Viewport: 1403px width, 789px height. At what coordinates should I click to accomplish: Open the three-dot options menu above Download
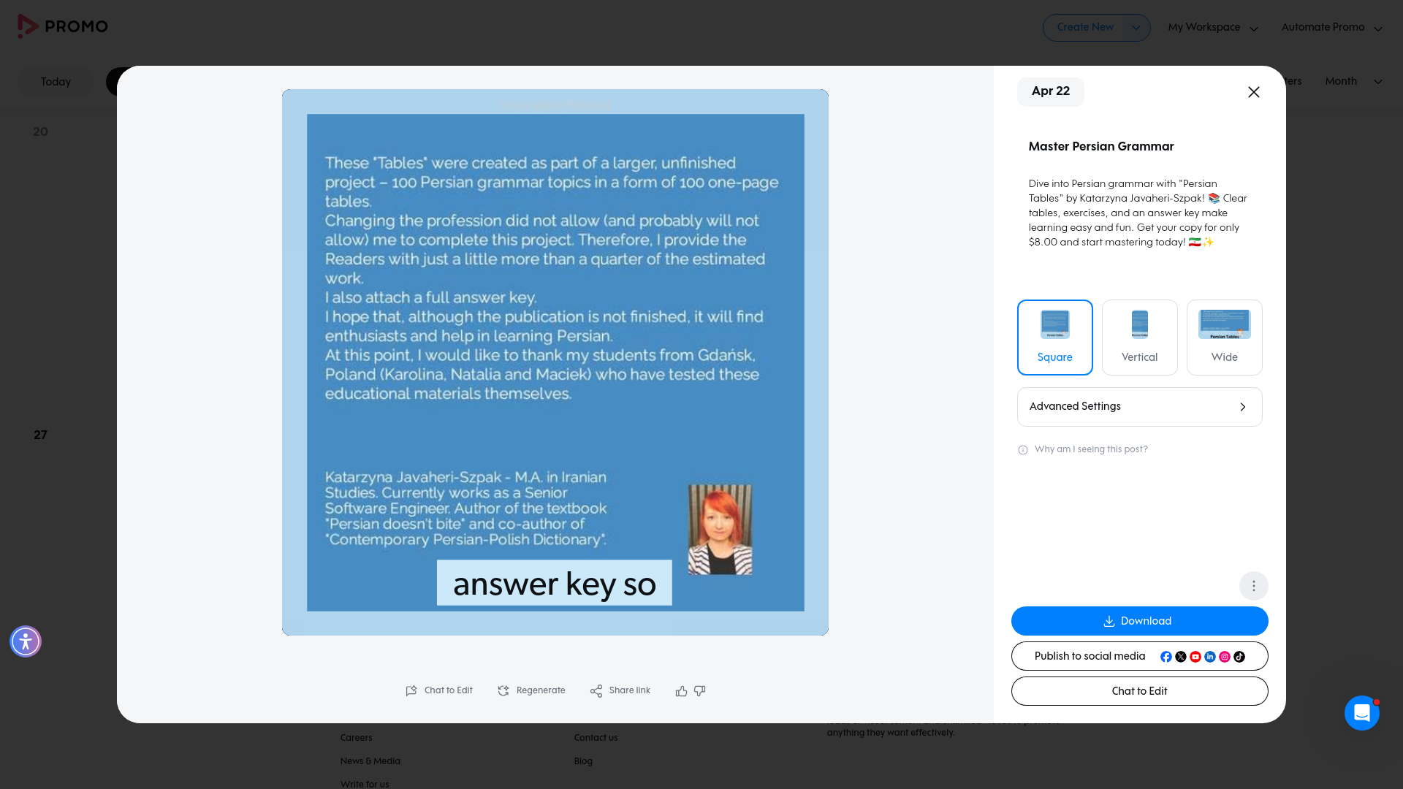point(1253,585)
